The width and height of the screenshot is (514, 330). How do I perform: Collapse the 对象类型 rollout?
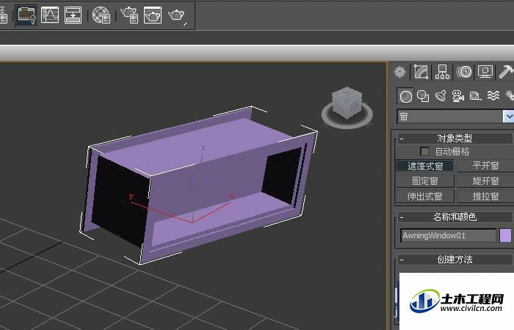(x=455, y=139)
